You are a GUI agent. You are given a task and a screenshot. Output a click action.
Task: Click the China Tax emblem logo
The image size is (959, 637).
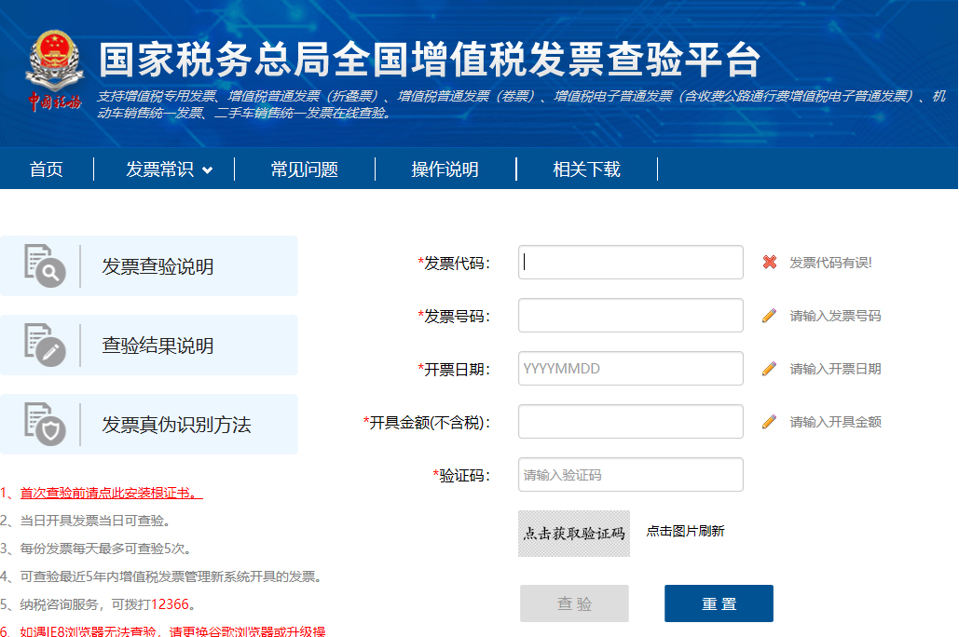(x=54, y=70)
